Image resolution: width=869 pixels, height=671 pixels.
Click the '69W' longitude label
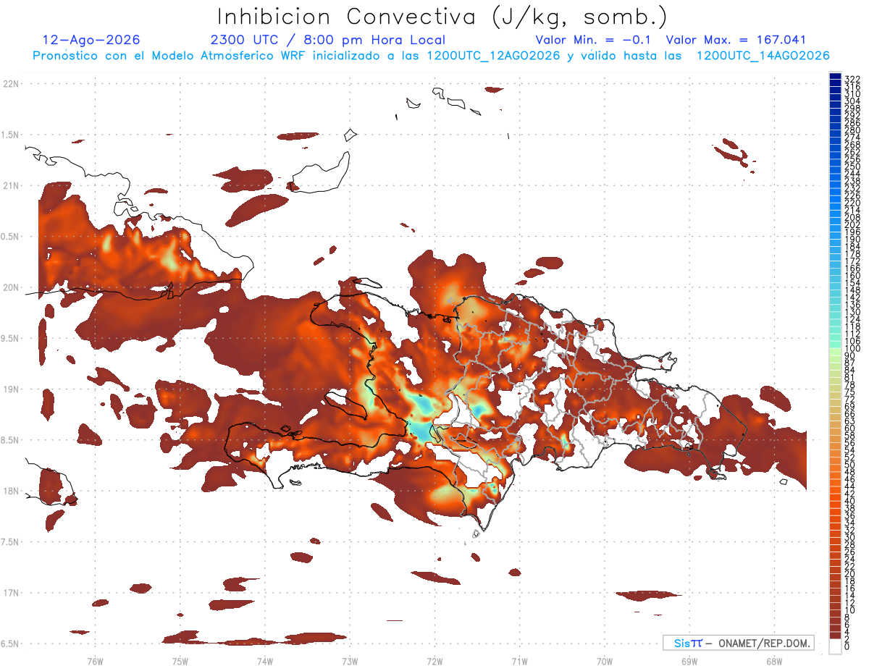[689, 661]
